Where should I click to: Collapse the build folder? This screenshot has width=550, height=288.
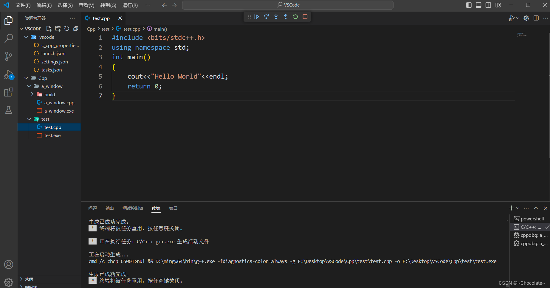32,94
